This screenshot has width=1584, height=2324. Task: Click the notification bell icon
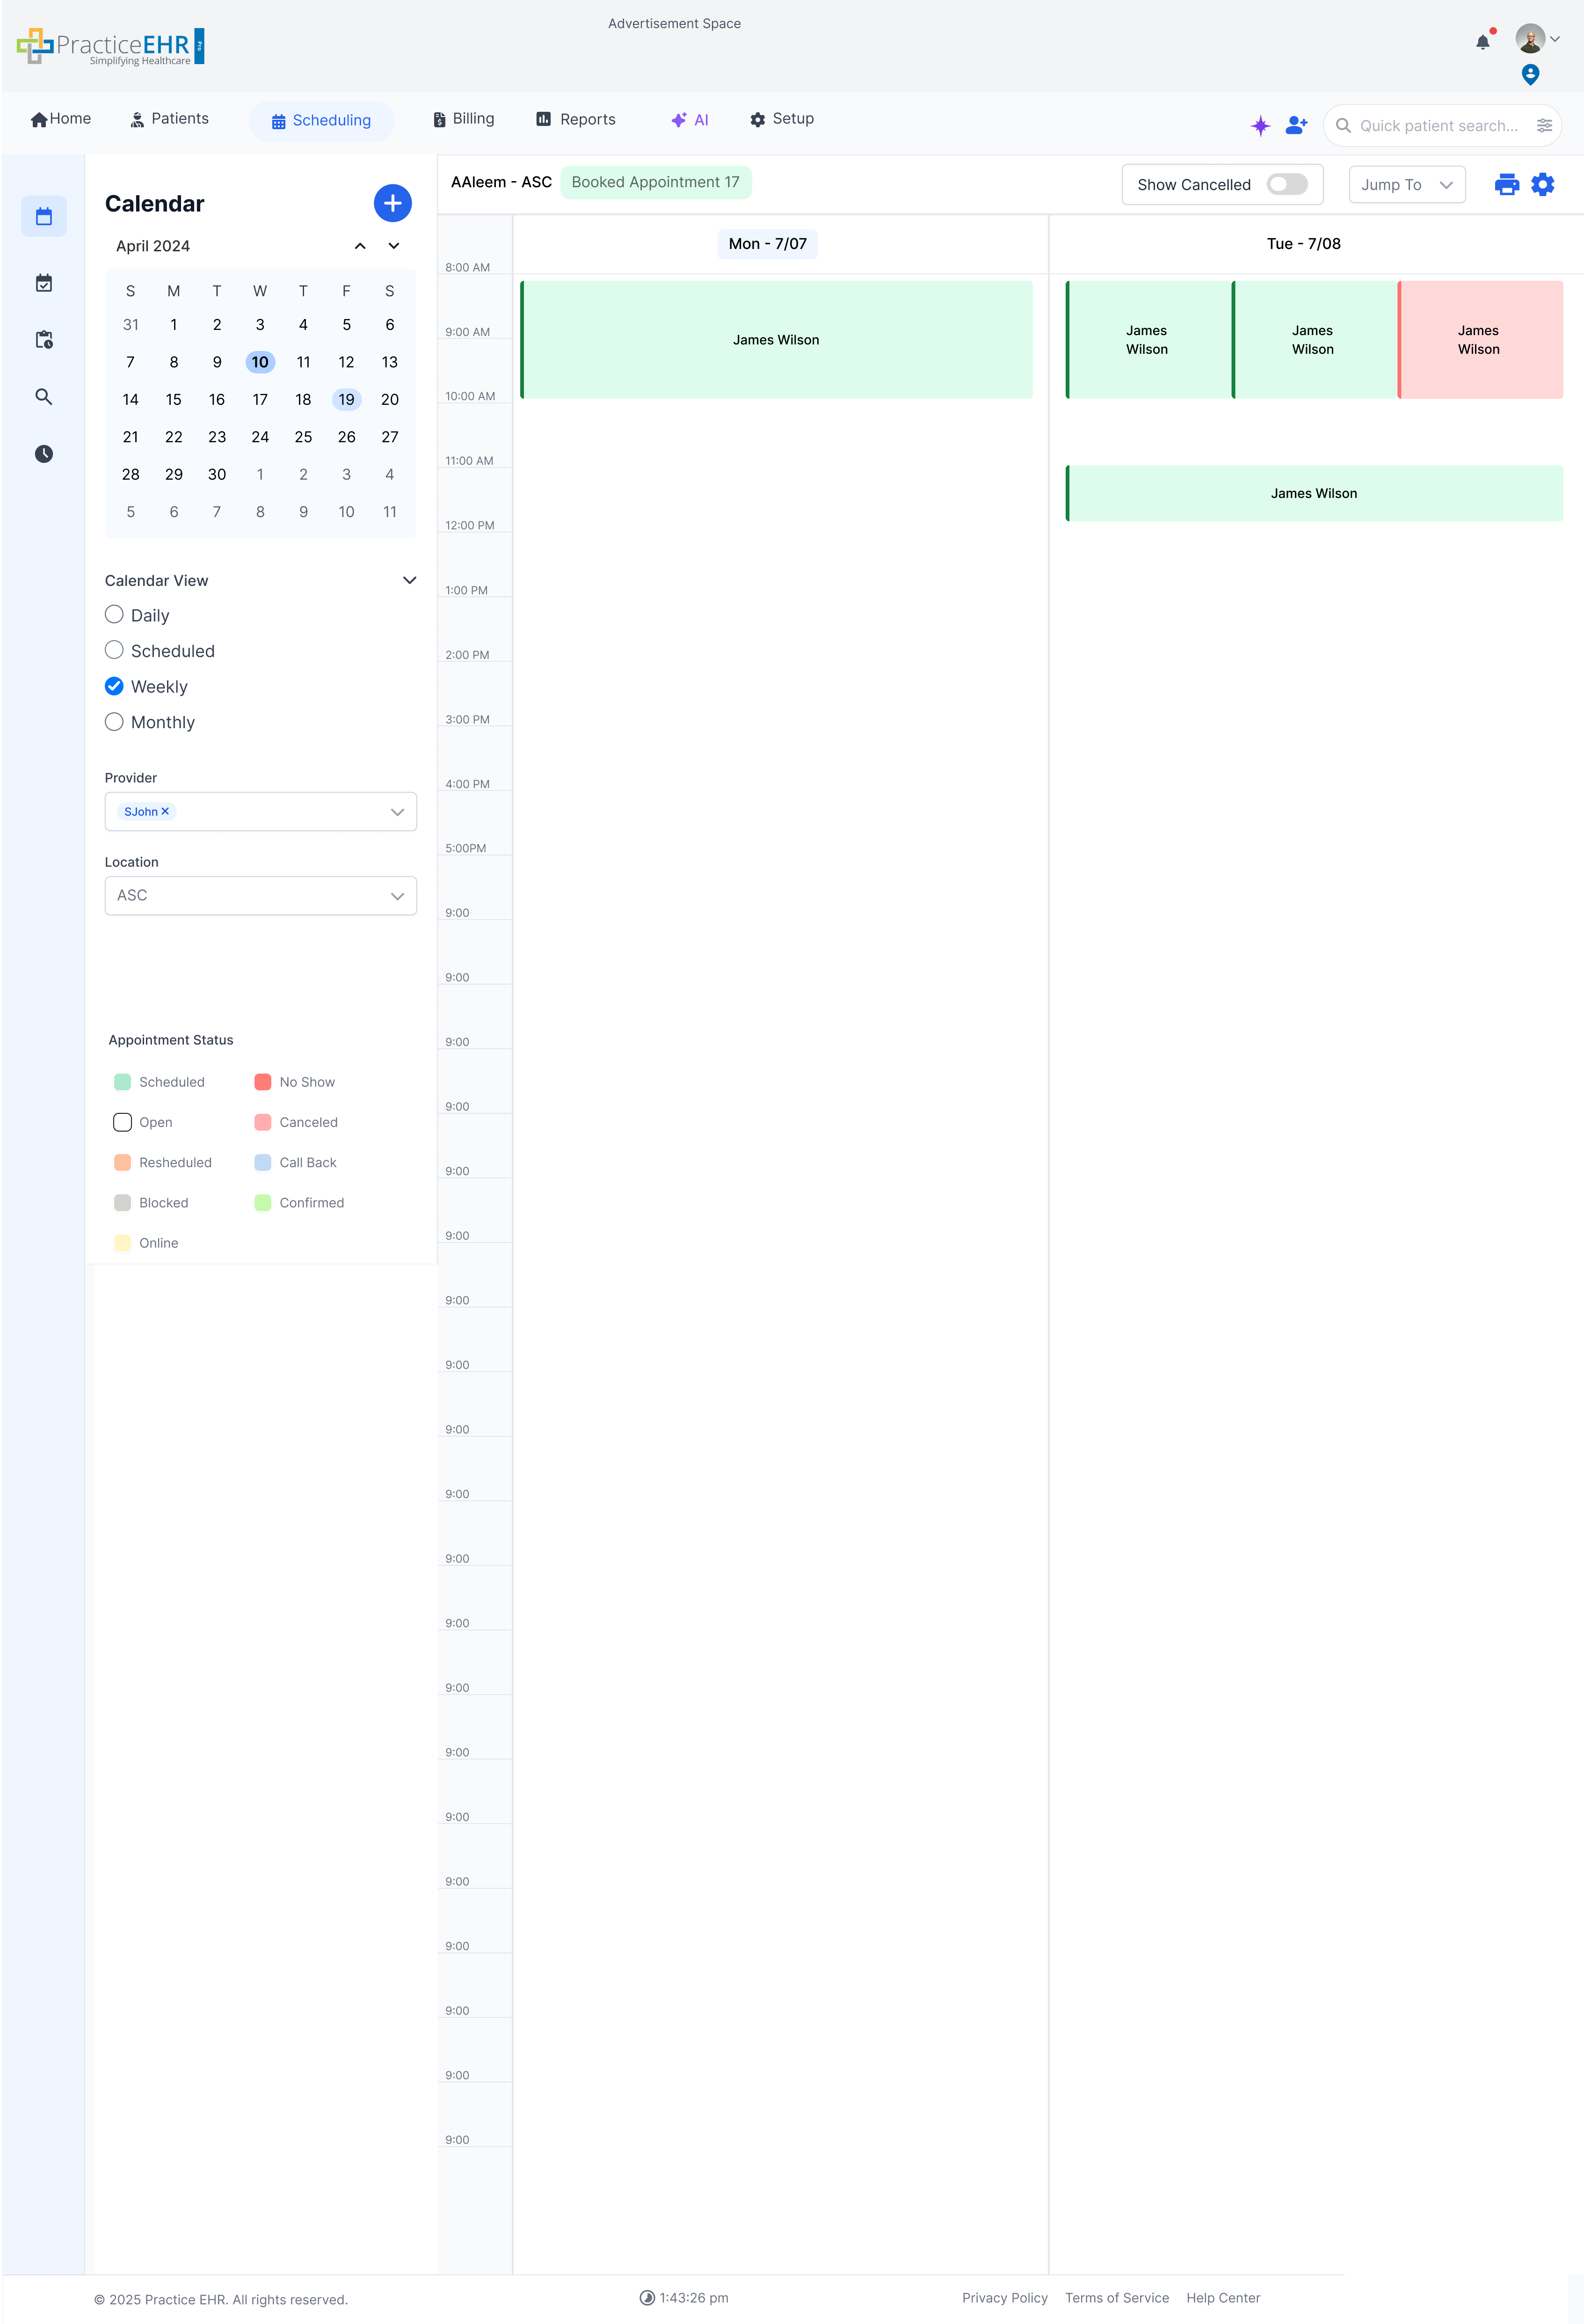pyautogui.click(x=1482, y=42)
